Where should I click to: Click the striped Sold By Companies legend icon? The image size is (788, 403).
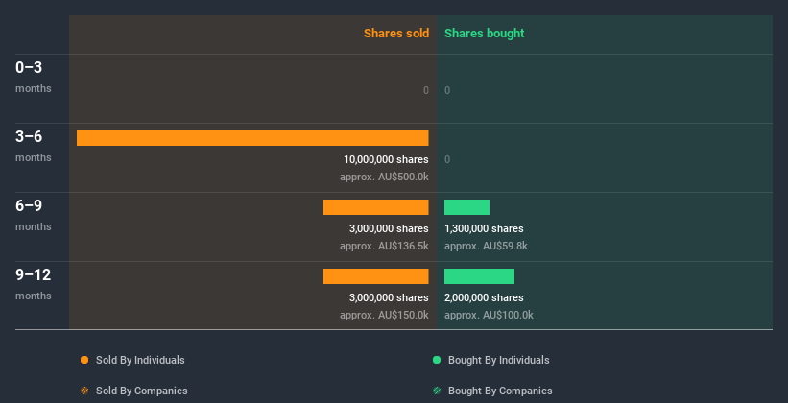click(x=84, y=391)
